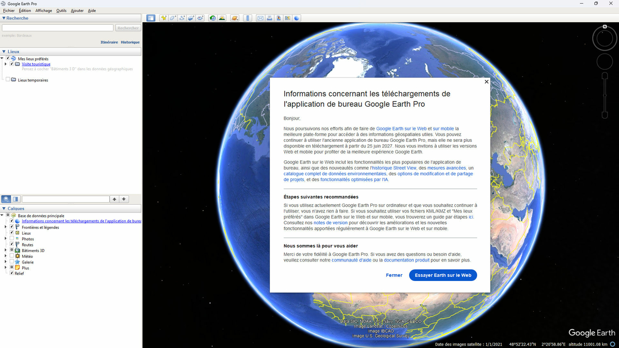Click the panel view icon beside the magnifier

click(15, 199)
